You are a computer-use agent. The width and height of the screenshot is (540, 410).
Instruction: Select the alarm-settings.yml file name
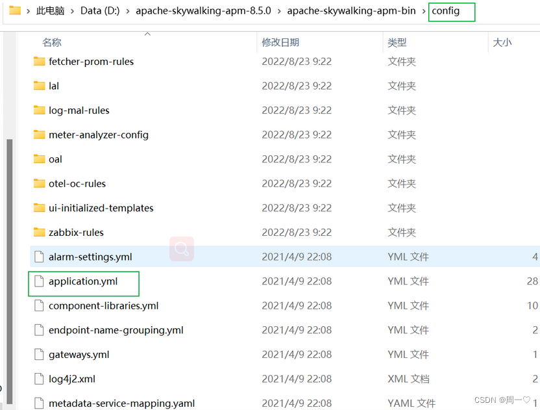90,257
